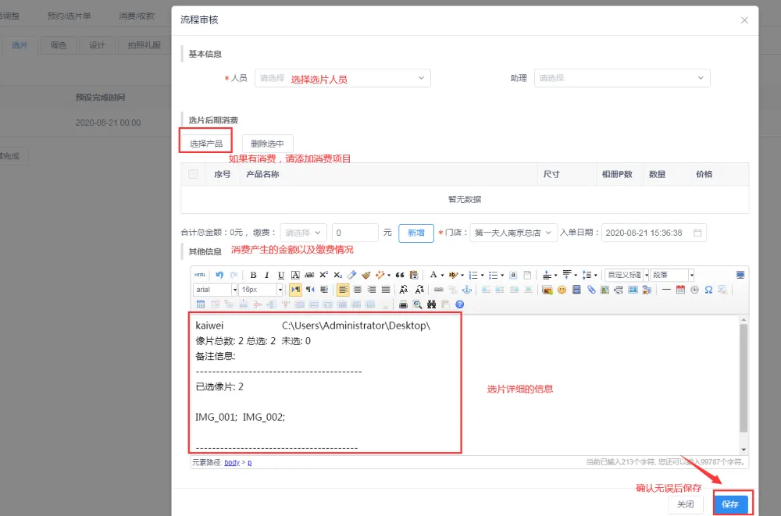Apply underline formatting in the editor
The image size is (781, 516).
coord(281,275)
